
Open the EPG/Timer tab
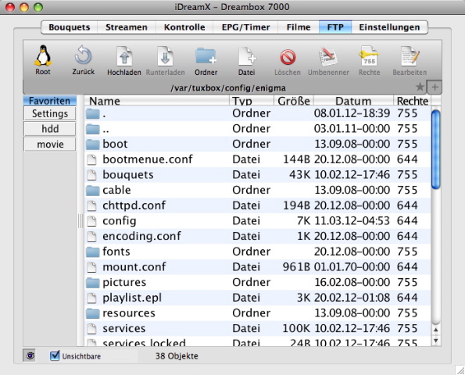245,27
